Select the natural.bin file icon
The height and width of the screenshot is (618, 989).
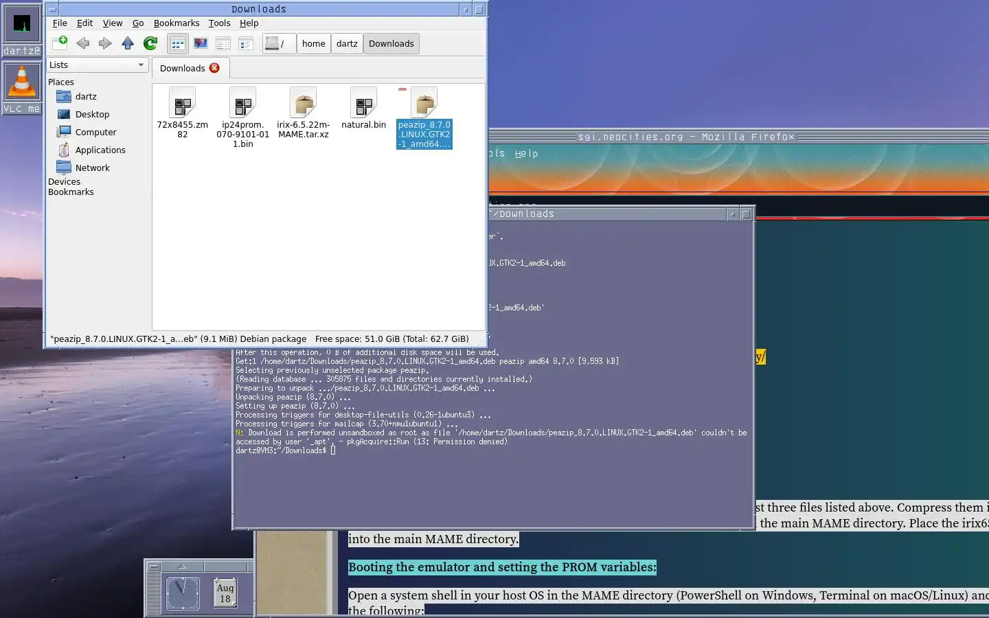click(364, 103)
